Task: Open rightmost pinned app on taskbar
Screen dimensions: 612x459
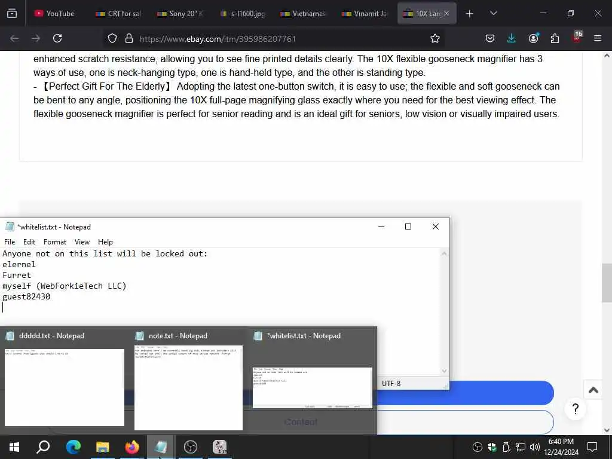Action: click(220, 447)
